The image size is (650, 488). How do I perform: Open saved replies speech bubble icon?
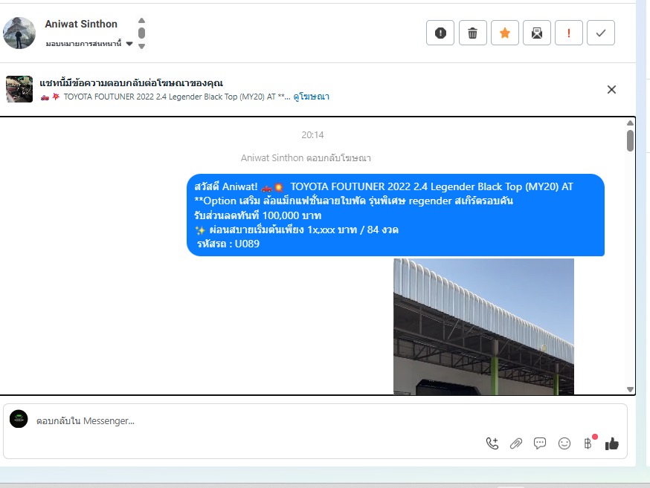click(540, 443)
